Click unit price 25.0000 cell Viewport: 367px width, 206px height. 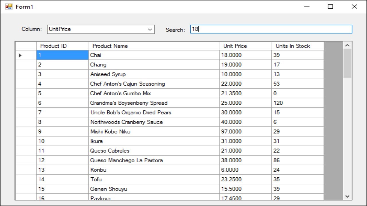point(245,103)
